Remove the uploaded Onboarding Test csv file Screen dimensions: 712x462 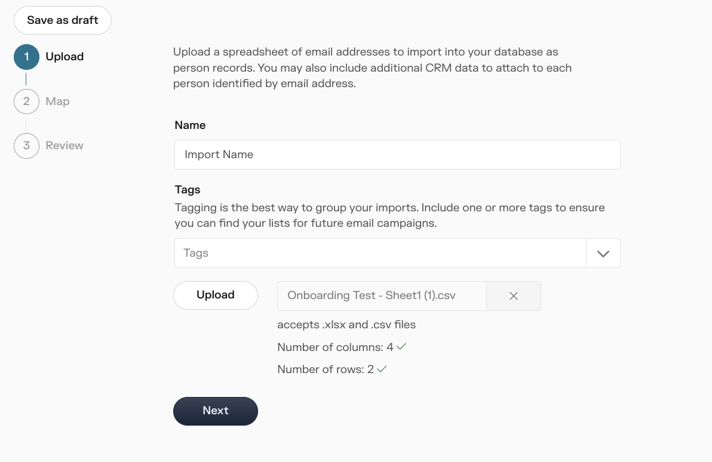pyautogui.click(x=514, y=296)
